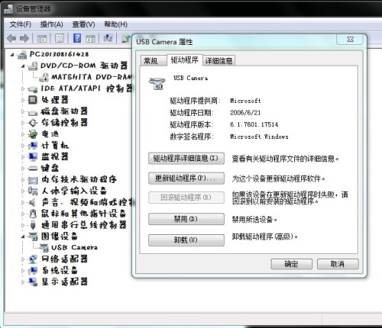Image resolution: width=382 pixels, height=328 pixels.
Task: Expand the 处理器 node
Action: pos(23,100)
